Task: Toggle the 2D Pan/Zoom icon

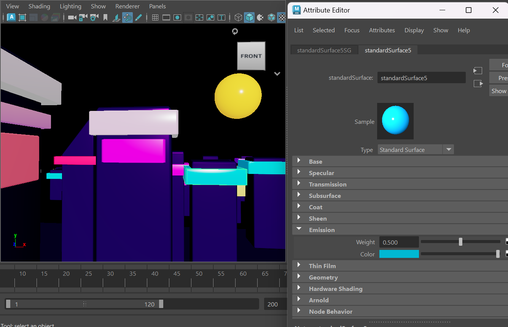Action: (127, 17)
